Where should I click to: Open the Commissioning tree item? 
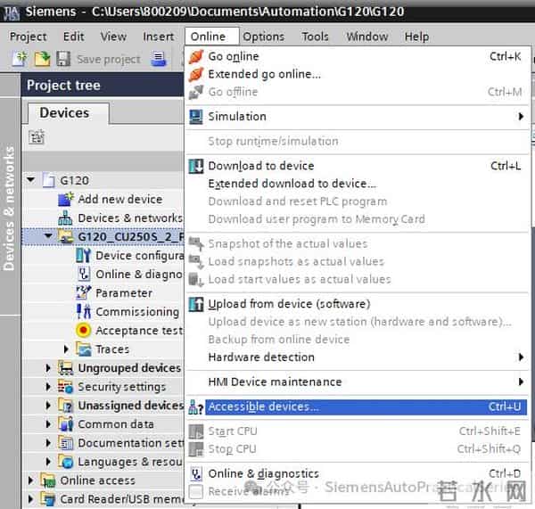tap(136, 311)
